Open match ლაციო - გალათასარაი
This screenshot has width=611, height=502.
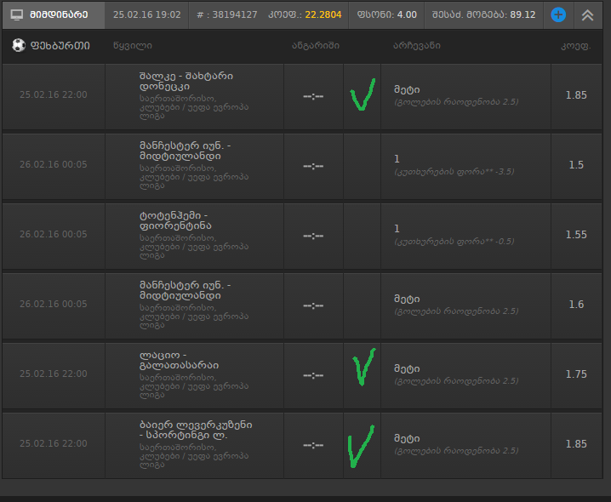tap(180, 360)
